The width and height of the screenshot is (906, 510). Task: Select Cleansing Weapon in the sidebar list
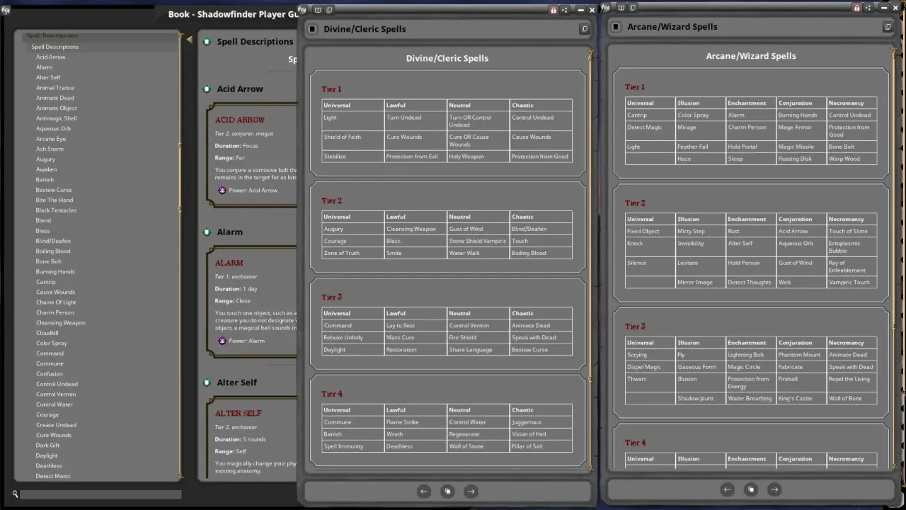pyautogui.click(x=60, y=322)
